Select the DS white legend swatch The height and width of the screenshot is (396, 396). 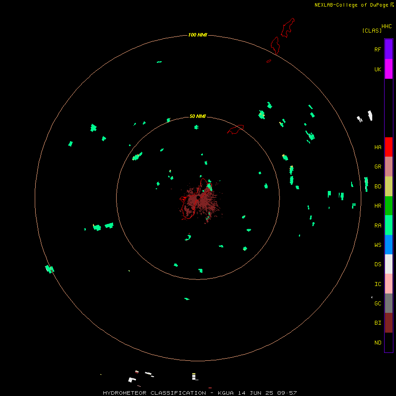(389, 264)
